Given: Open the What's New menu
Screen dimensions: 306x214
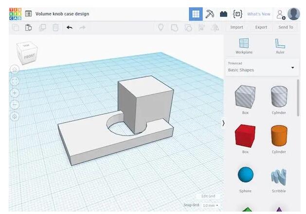Looking at the screenshot, I should coord(258,14).
